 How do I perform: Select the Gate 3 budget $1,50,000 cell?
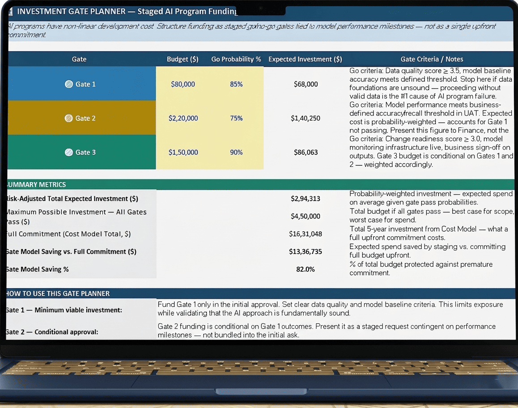[x=183, y=152]
